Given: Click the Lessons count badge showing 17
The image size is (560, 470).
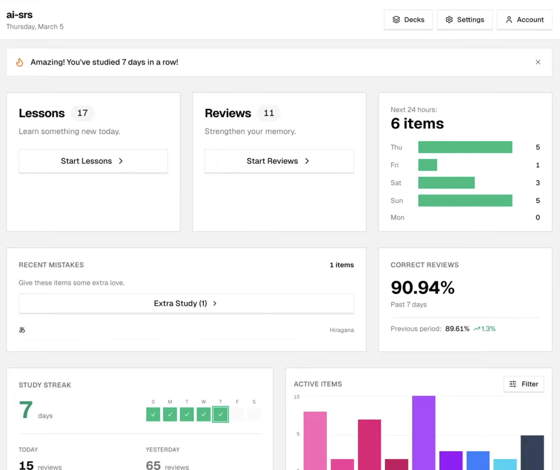Looking at the screenshot, I should point(83,113).
